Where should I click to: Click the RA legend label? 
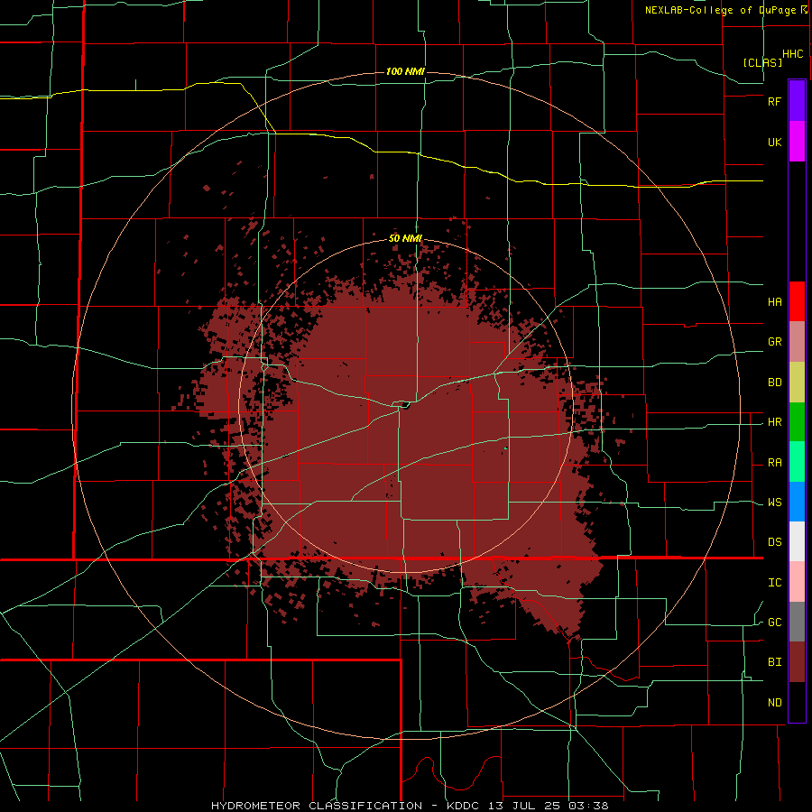(x=775, y=463)
